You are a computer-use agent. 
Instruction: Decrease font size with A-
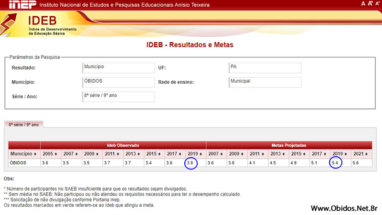click(x=377, y=4)
